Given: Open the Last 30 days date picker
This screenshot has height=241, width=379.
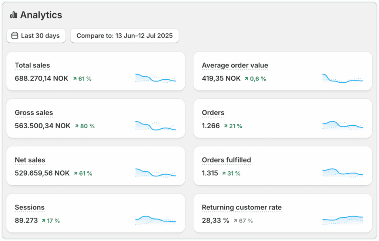Looking at the screenshot, I should (36, 36).
